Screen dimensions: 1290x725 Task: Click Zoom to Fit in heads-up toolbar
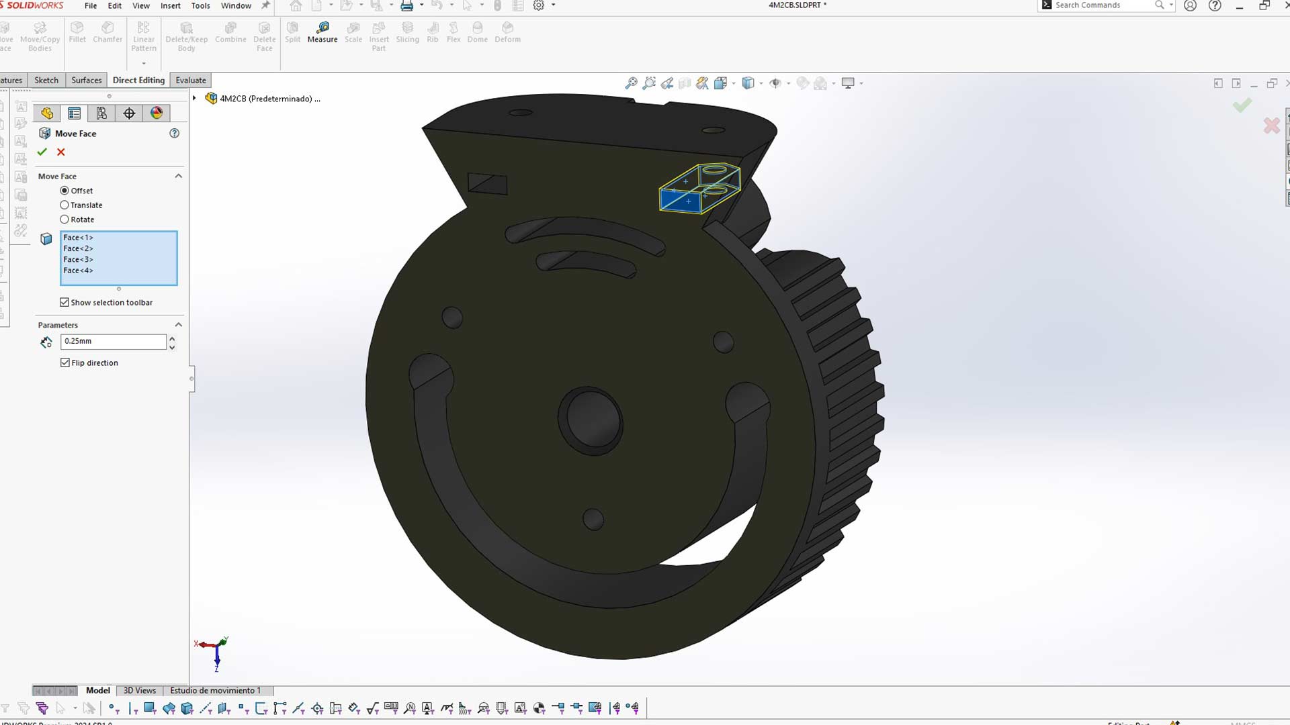pyautogui.click(x=631, y=83)
